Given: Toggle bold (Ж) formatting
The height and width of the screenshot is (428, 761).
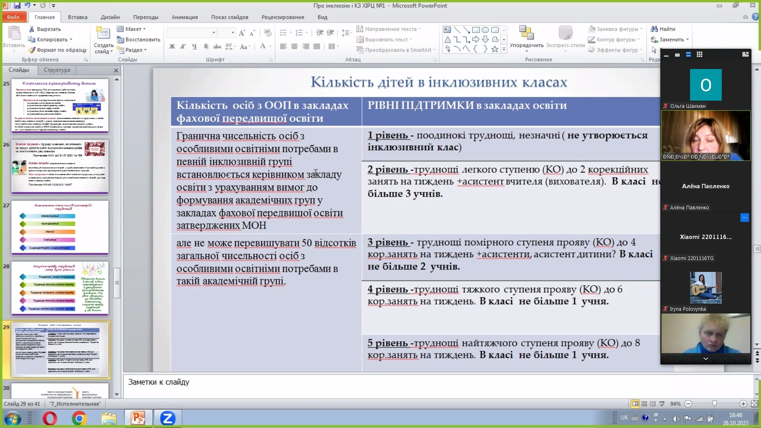Looking at the screenshot, I should (172, 46).
